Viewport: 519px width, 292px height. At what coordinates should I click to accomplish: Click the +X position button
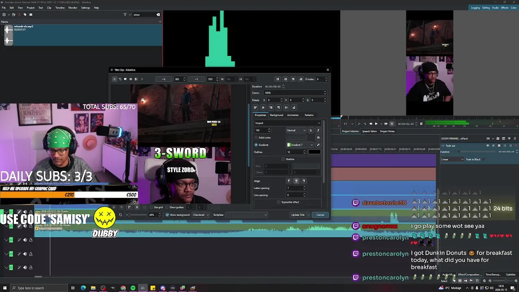[x=164, y=79]
